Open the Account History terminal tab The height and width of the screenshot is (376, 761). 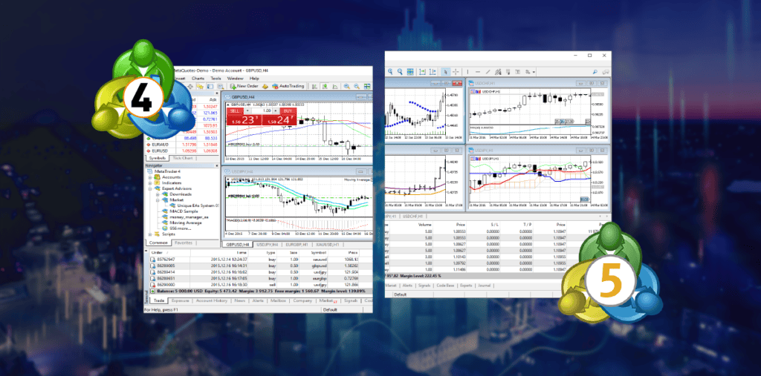213,300
